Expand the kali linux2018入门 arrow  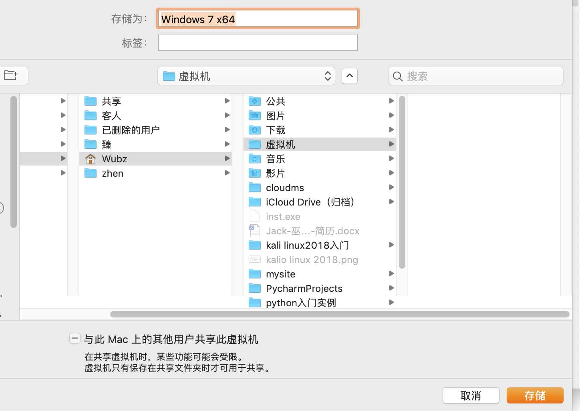pyautogui.click(x=391, y=245)
